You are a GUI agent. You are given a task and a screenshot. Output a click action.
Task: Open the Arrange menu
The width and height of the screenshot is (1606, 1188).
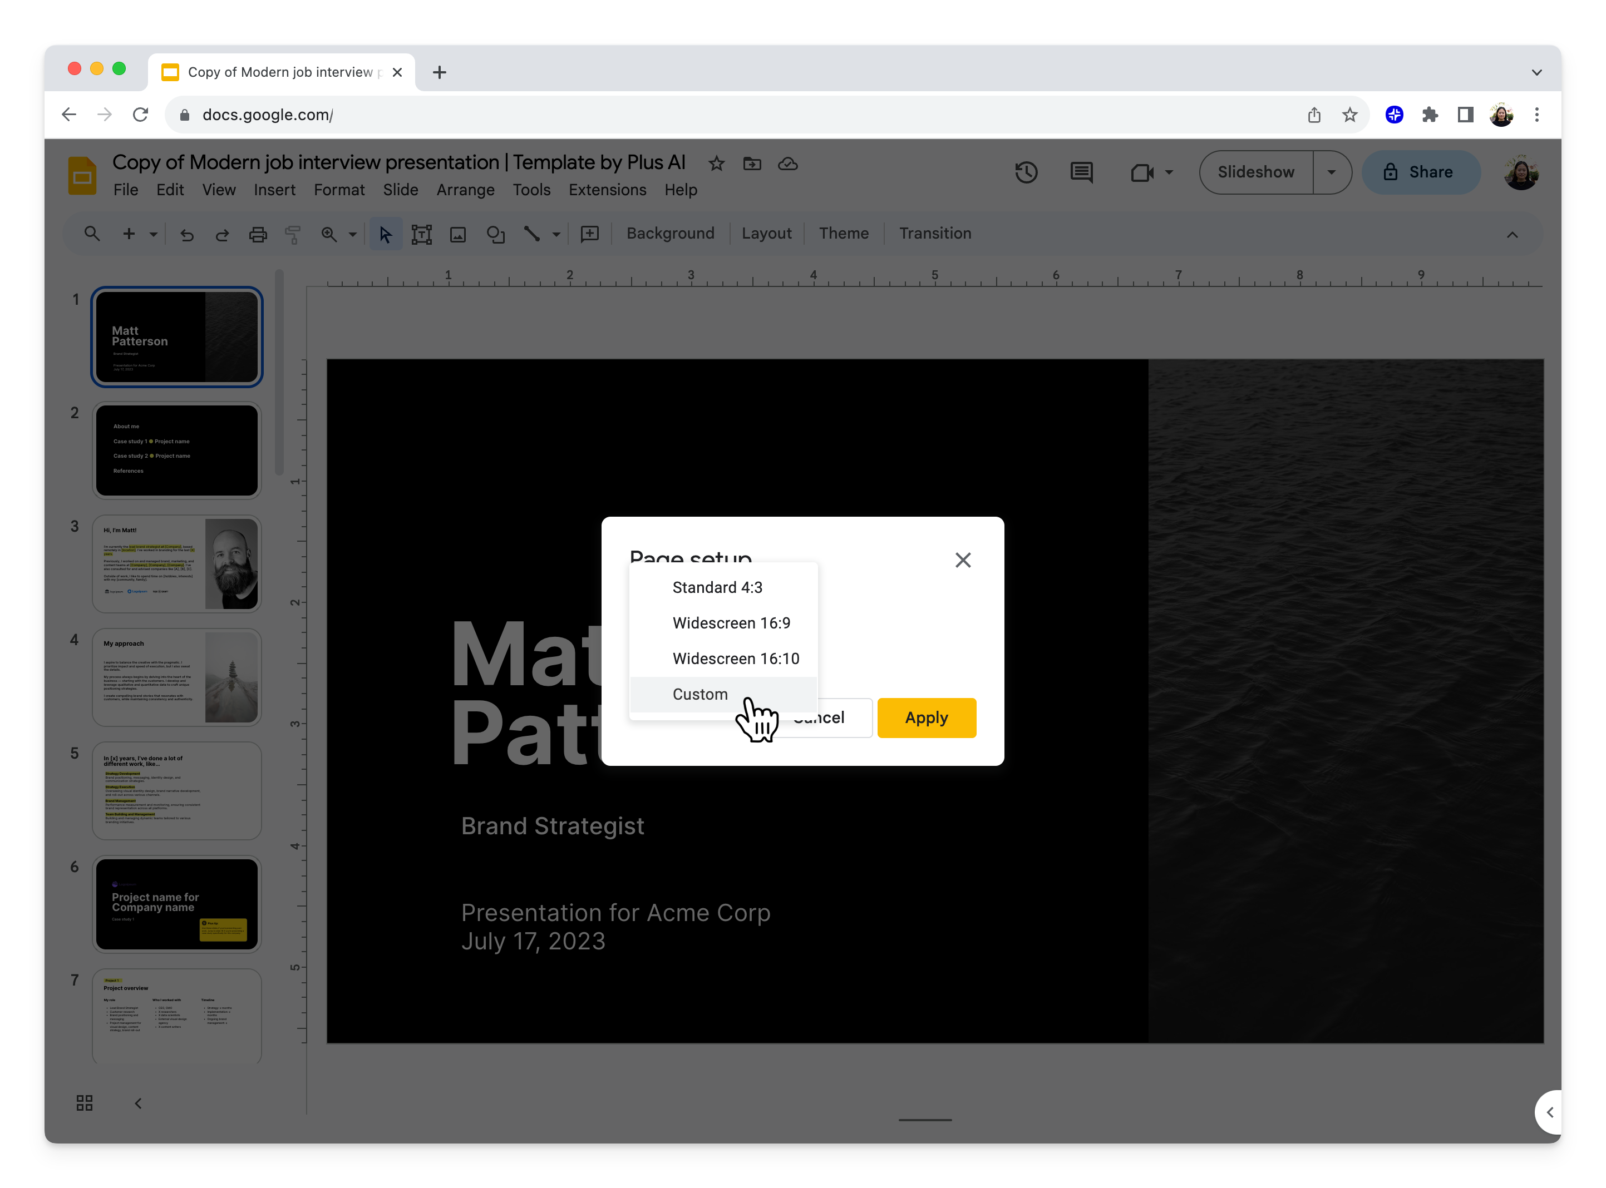[x=466, y=190]
